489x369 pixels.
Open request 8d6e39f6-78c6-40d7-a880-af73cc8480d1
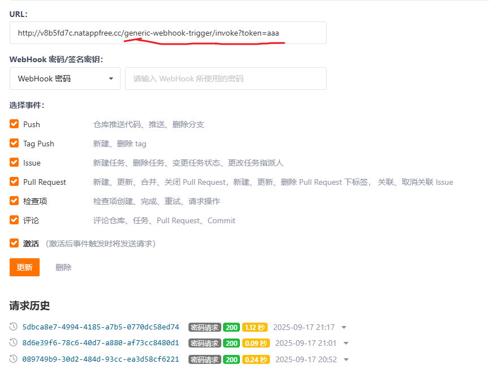[x=101, y=343]
